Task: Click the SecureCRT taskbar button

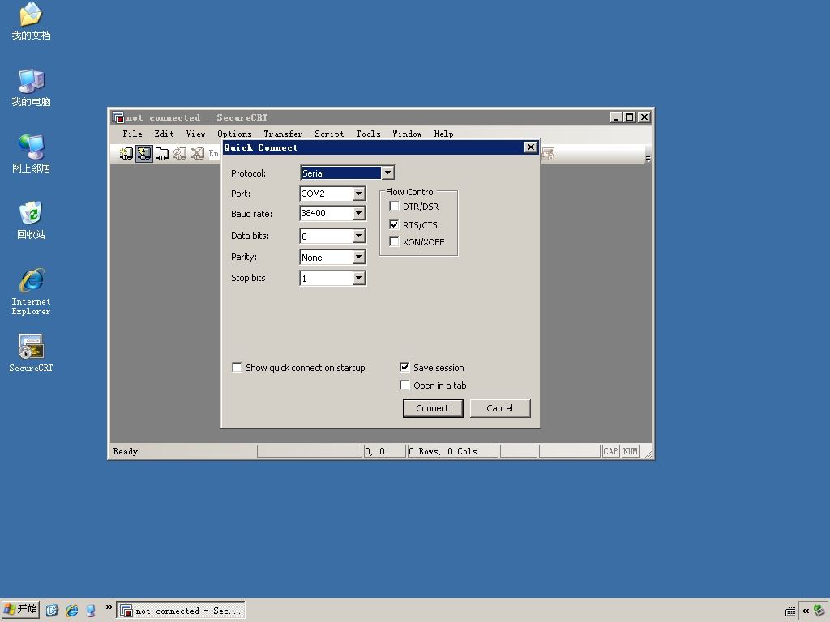Action: pyautogui.click(x=181, y=611)
